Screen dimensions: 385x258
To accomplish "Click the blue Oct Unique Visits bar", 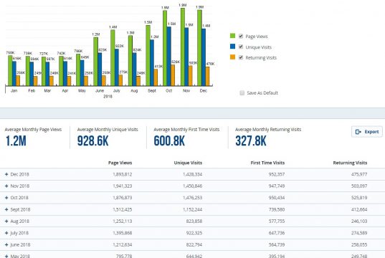I will pos(169,56).
